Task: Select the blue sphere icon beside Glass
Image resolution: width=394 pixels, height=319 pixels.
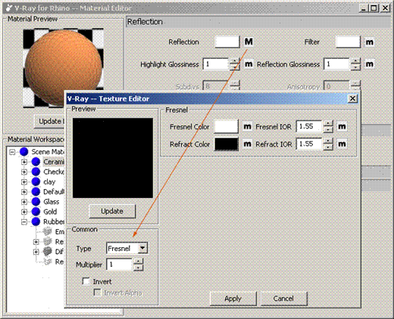Action: 36,202
